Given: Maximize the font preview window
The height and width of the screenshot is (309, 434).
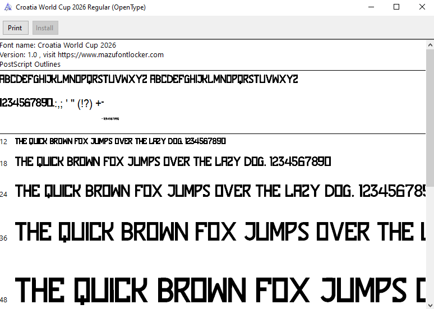Looking at the screenshot, I should [x=396, y=7].
